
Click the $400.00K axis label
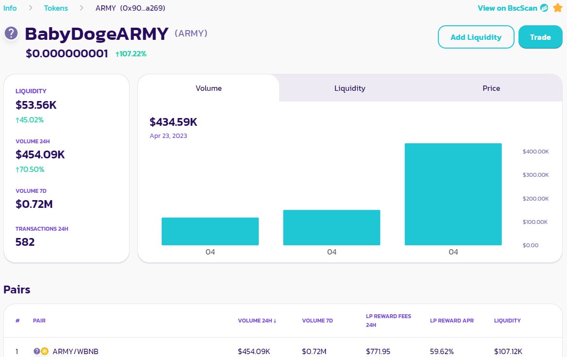pos(535,152)
